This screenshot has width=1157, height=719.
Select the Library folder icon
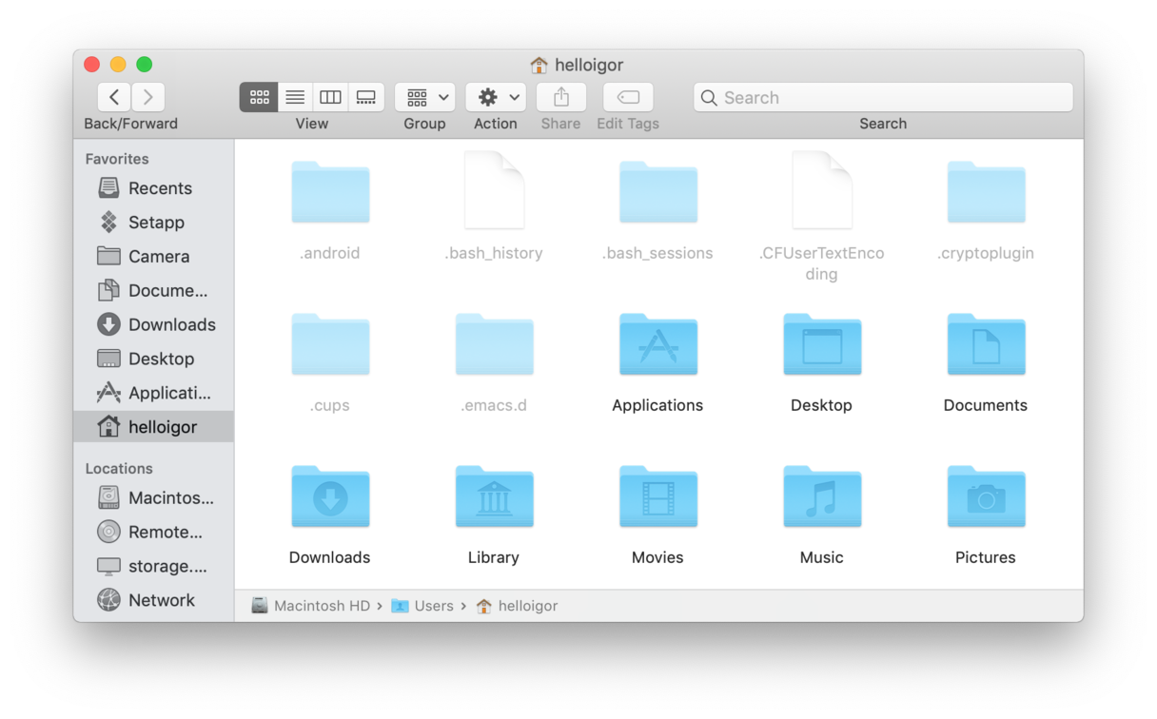coord(494,497)
